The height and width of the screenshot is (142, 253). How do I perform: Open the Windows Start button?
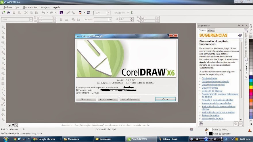[6, 139]
